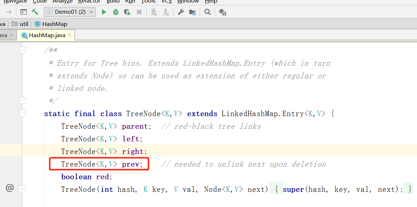Click the 'static' keyword in class declaration
Screen dimensions: 417x207
click(57, 114)
